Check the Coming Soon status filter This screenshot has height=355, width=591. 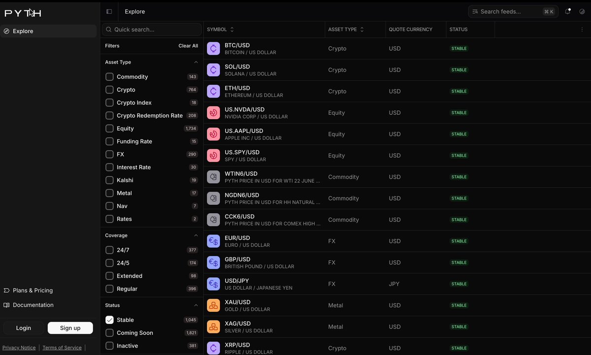point(109,333)
